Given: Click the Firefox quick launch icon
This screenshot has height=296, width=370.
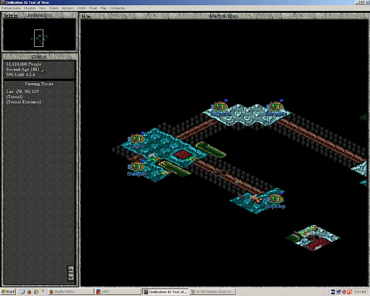Looking at the screenshot, I should 29,292.
